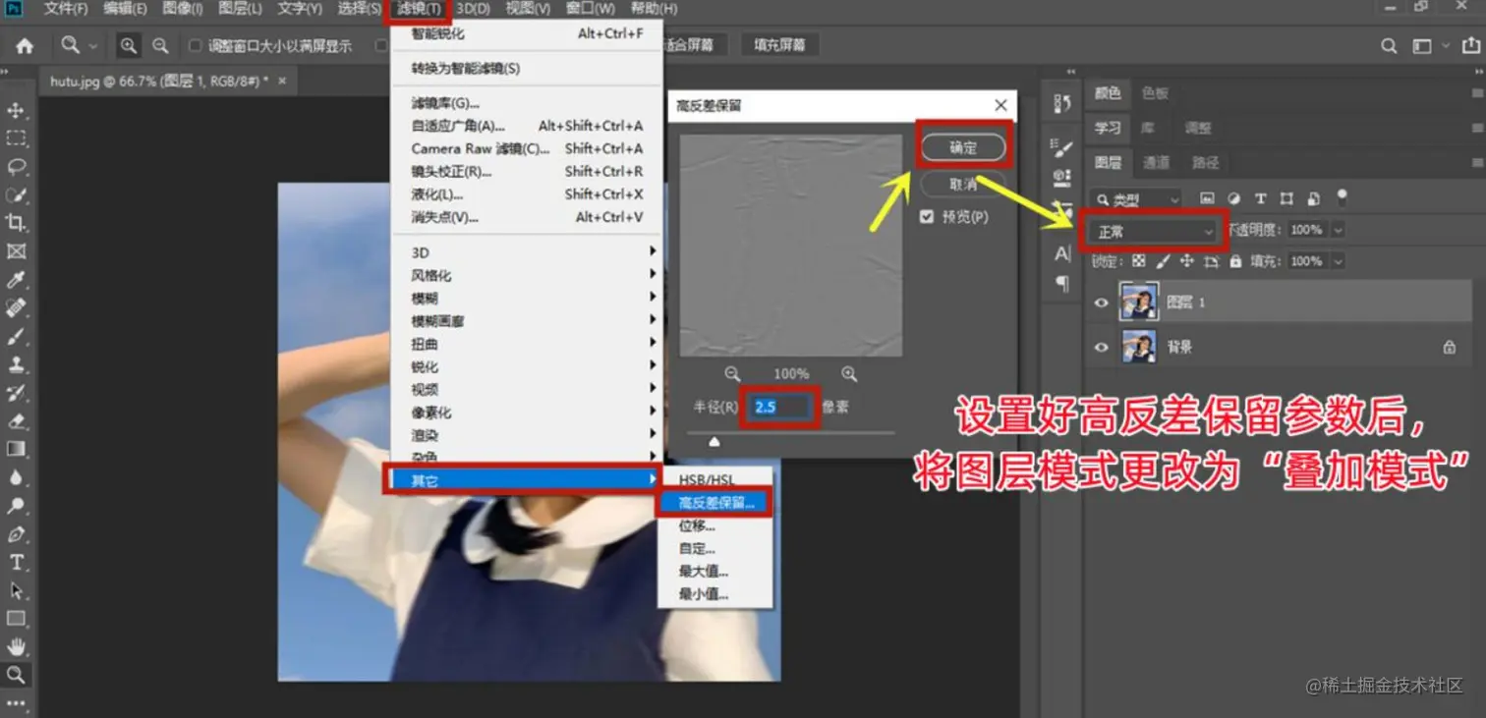Open the Brush settings panel icon
This screenshot has height=718, width=1486.
(x=1061, y=148)
